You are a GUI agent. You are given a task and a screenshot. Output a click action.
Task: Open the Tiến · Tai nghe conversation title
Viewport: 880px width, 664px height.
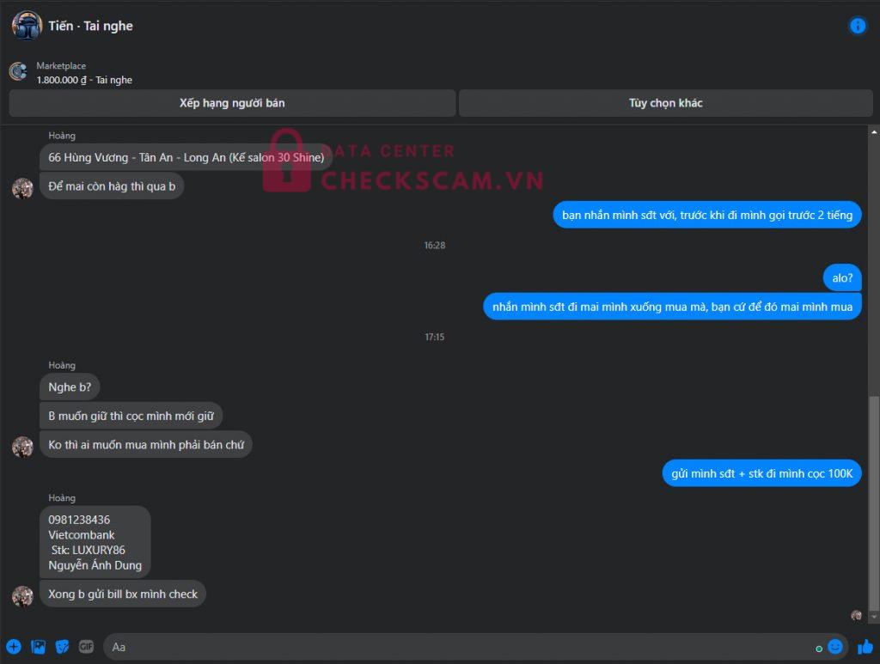point(90,26)
